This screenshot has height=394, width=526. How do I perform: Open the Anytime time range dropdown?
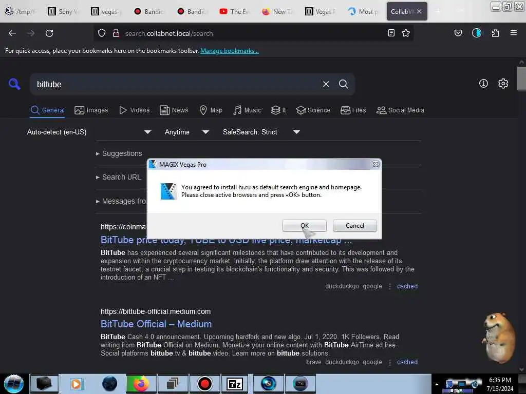coord(186,132)
